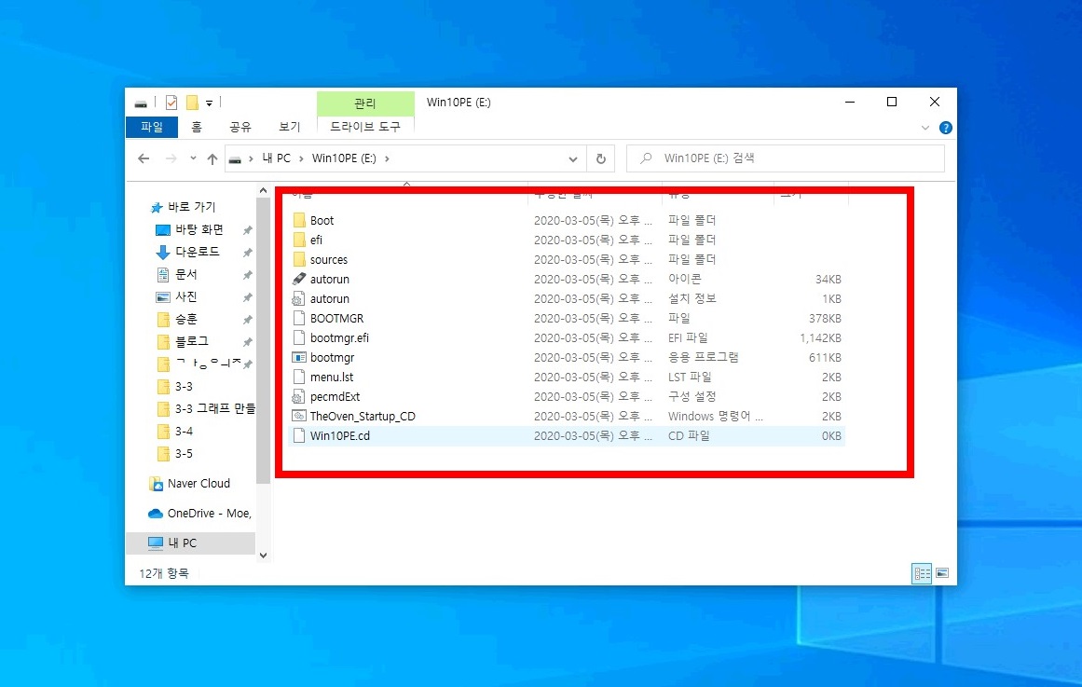Open the customize quick access toolbar dropdown
Viewport: 1082px width, 687px height.
[209, 103]
